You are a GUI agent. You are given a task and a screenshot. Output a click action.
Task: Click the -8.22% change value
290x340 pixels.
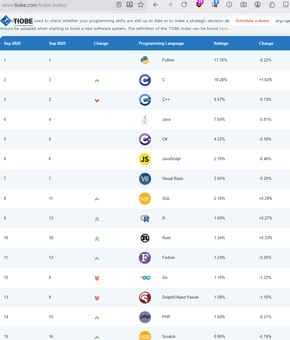click(265, 60)
